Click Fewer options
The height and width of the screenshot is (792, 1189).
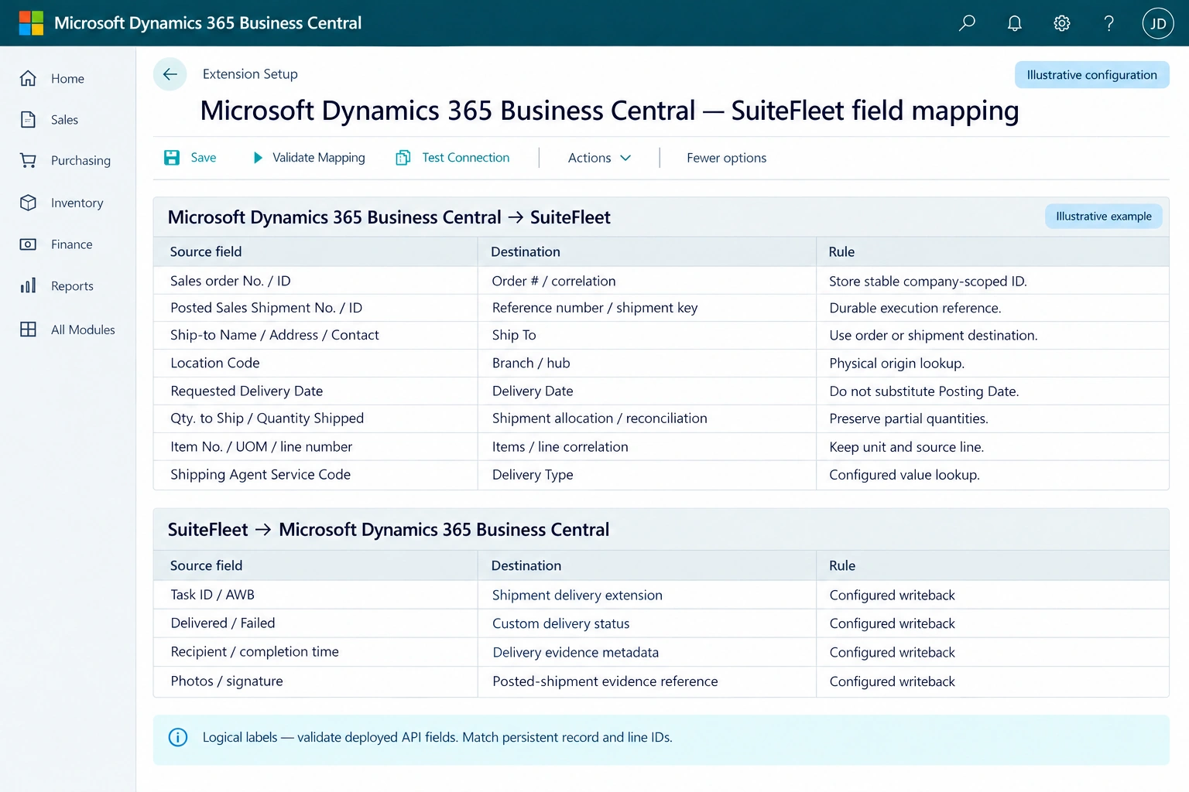pyautogui.click(x=726, y=158)
